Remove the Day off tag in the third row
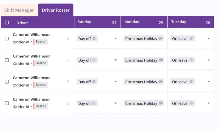 (94, 82)
